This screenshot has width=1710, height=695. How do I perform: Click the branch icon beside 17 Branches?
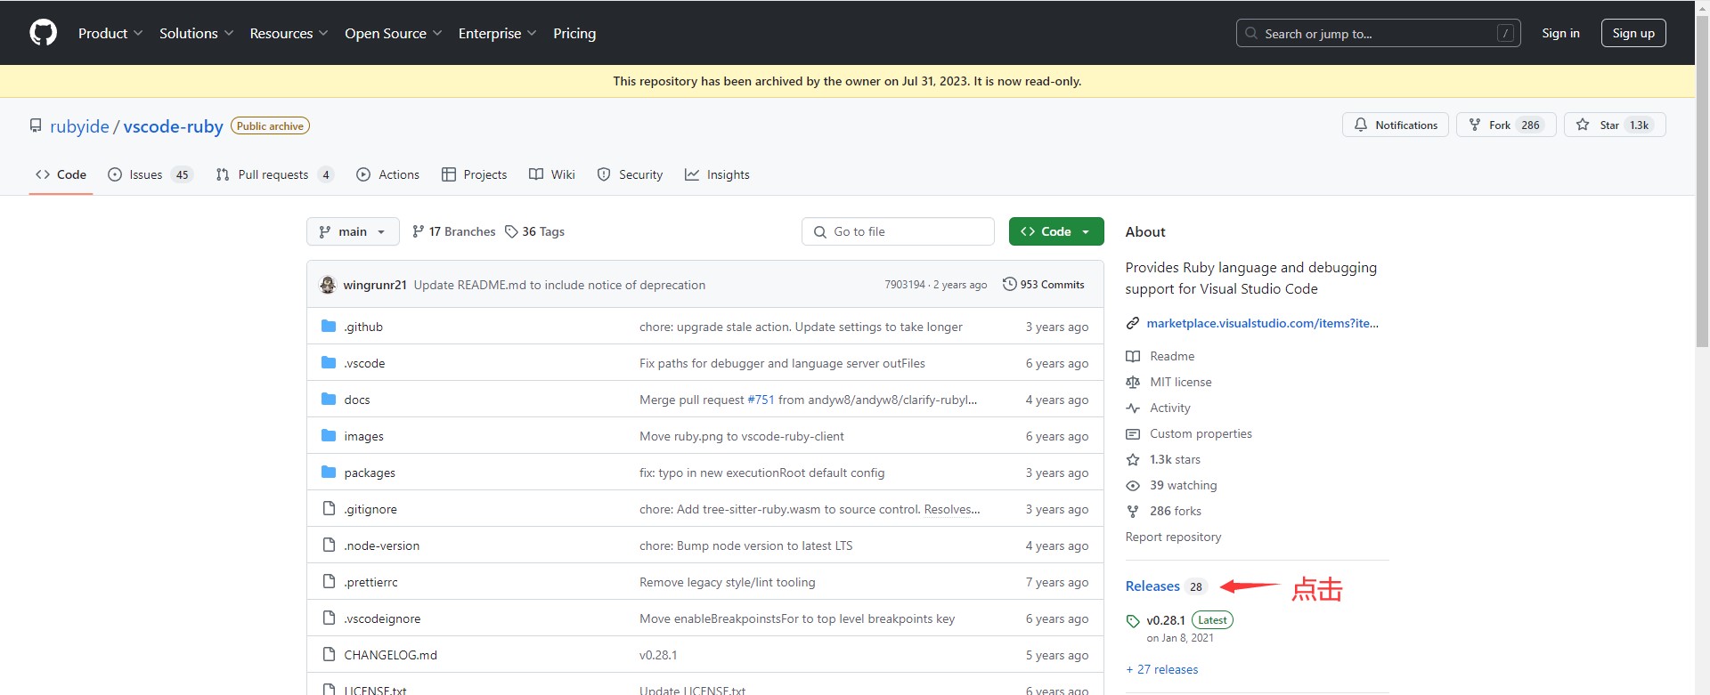click(419, 231)
